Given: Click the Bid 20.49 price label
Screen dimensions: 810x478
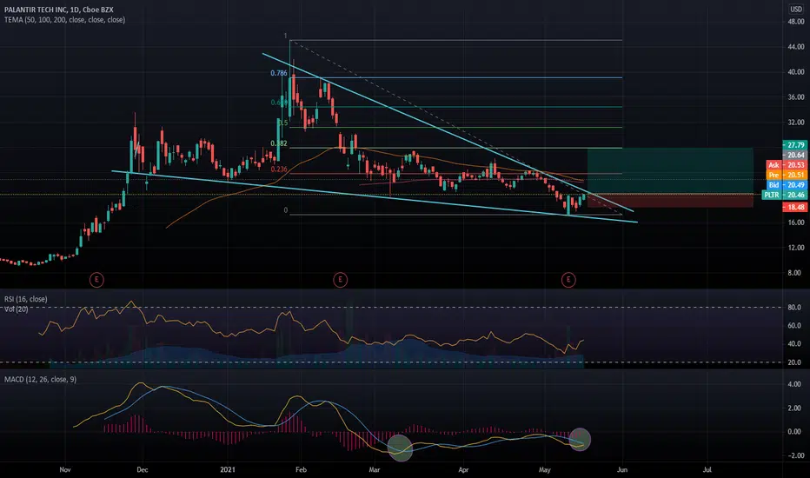Looking at the screenshot, I should pyautogui.click(x=787, y=185).
